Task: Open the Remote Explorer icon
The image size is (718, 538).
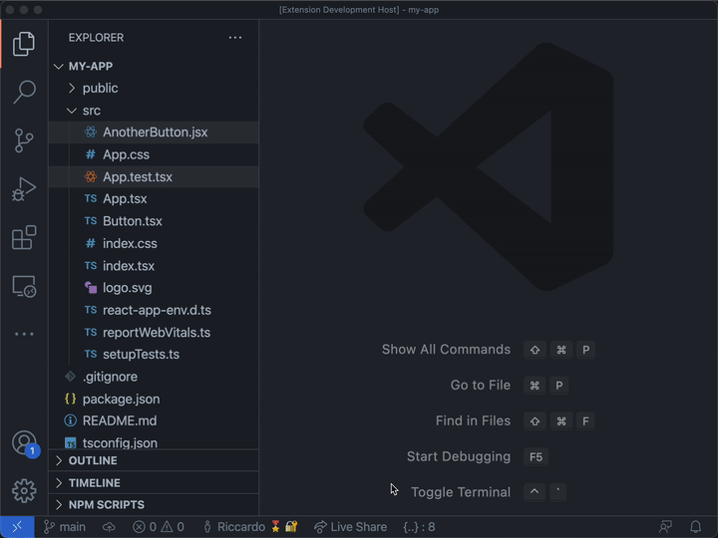Action: (x=24, y=286)
